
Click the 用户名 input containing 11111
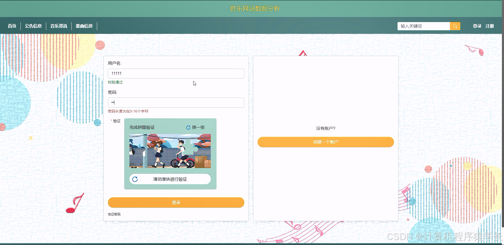click(x=176, y=73)
